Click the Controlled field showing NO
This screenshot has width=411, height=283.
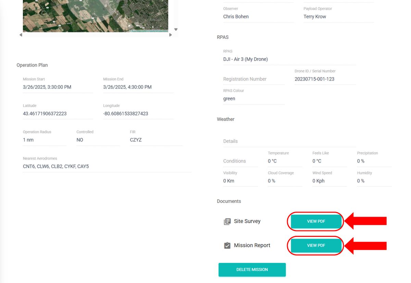[x=98, y=140]
